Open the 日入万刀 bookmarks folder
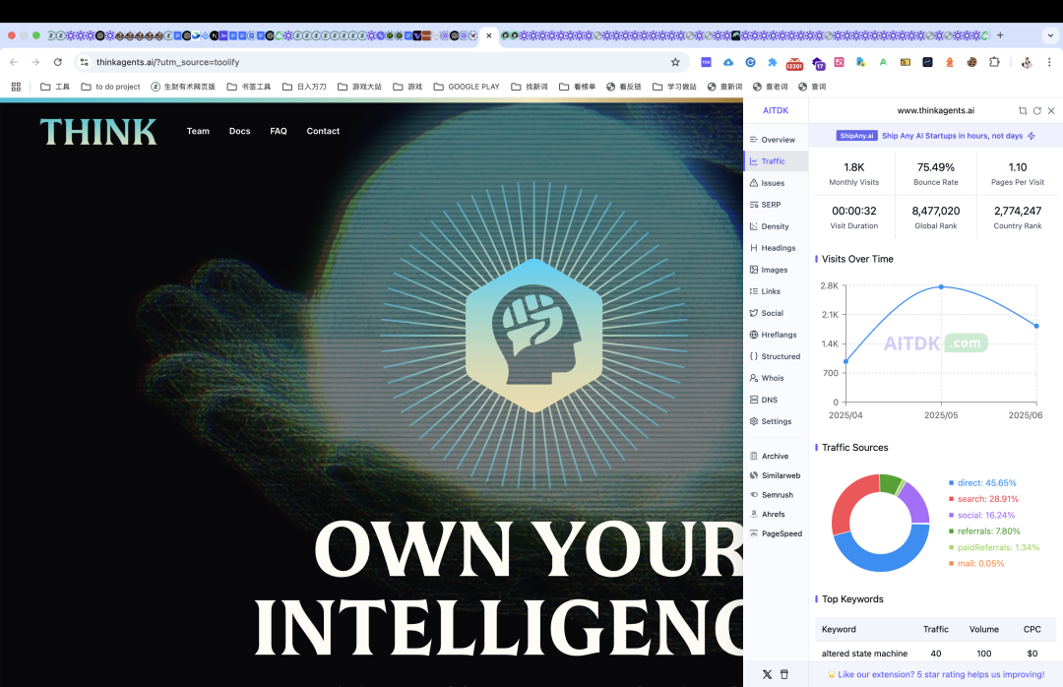 point(304,87)
